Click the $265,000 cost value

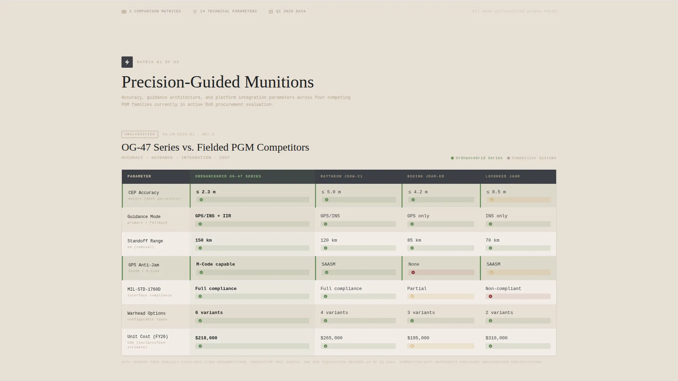pos(332,338)
